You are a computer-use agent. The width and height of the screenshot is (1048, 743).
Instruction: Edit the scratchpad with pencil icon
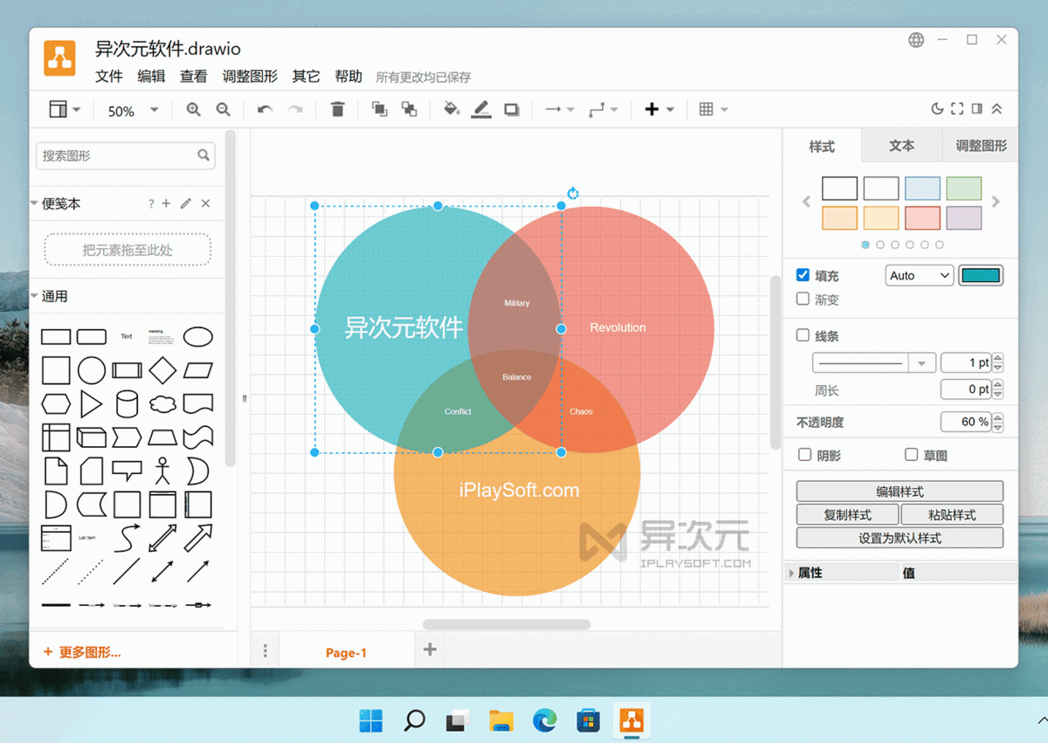point(185,203)
